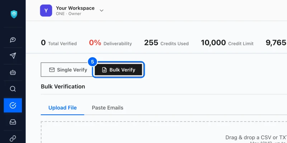Click the 0 Total Verified stat
The image size is (287, 143).
coord(59,43)
